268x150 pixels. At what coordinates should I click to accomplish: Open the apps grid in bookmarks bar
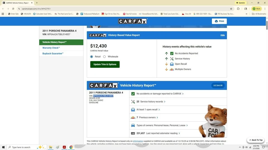click(3, 14)
